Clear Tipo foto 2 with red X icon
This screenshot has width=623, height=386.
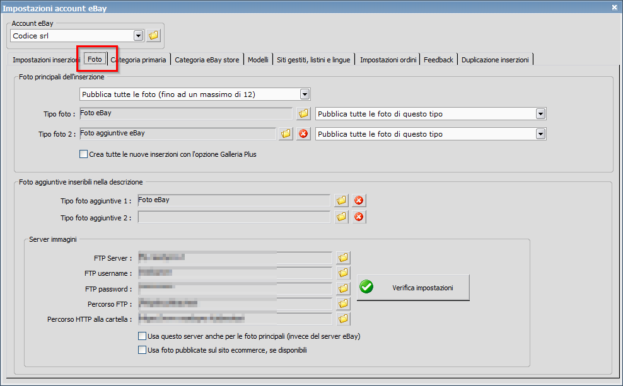coord(303,133)
